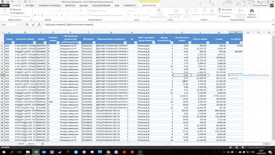Click the select-all corner of the grid
Image resolution: width=275 pixels, height=155 pixels.
point(2,32)
